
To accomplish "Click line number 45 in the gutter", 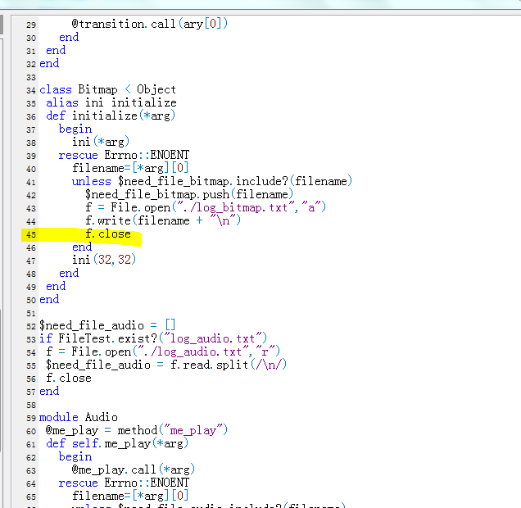I will pos(31,234).
